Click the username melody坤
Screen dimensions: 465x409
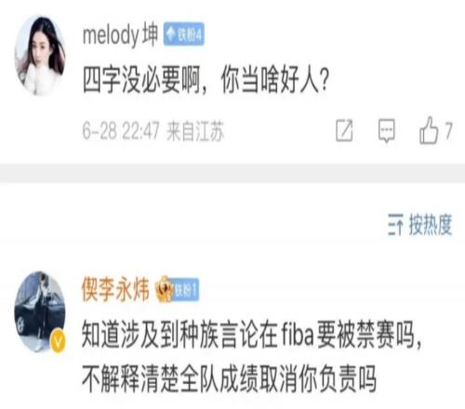(x=120, y=34)
